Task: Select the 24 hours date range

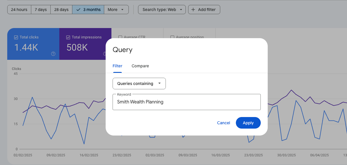Action: coord(19,10)
